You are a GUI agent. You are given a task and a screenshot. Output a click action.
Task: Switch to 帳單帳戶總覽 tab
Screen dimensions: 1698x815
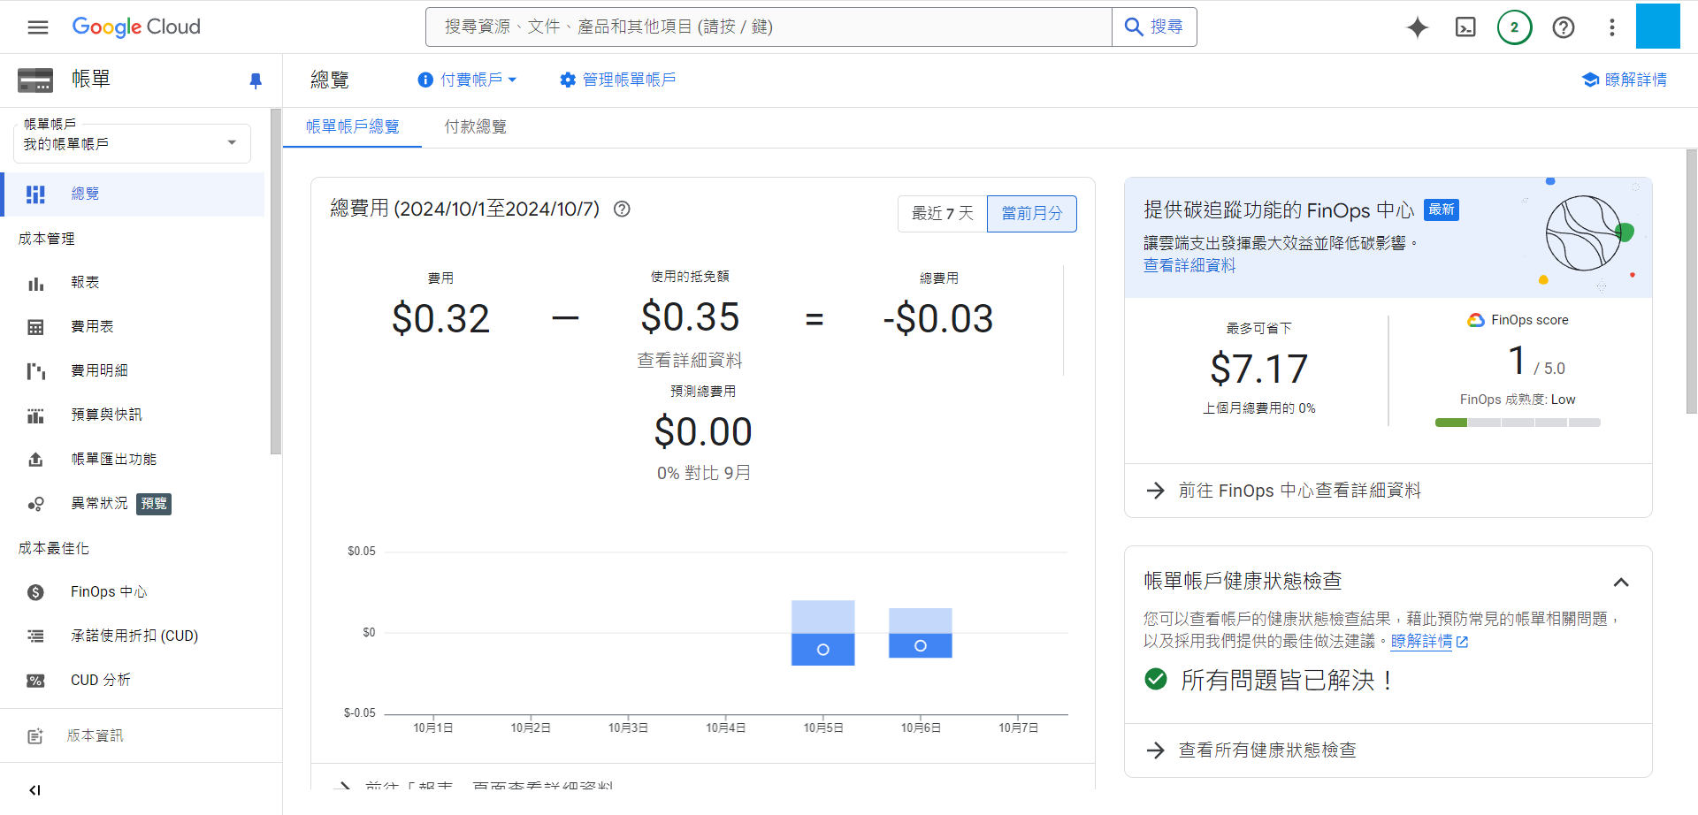(x=352, y=127)
